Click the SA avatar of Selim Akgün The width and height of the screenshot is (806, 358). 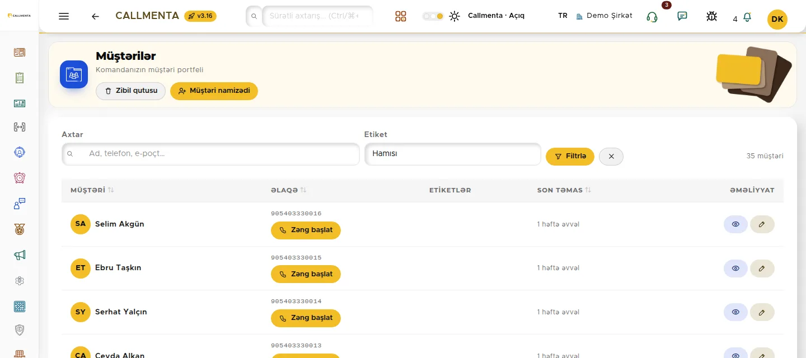[81, 224]
